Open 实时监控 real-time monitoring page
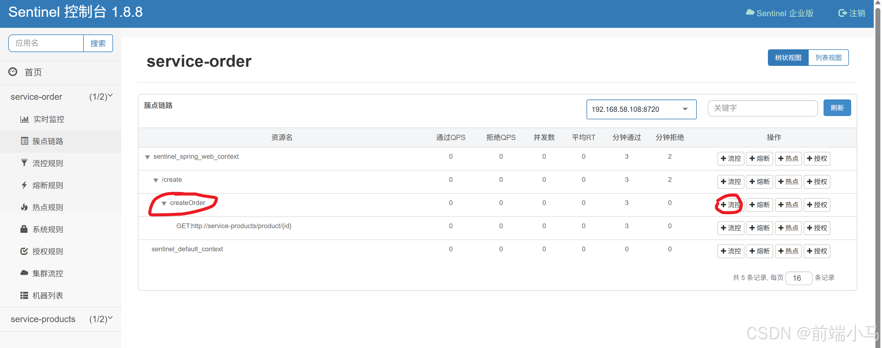The height and width of the screenshot is (348, 882). [49, 119]
